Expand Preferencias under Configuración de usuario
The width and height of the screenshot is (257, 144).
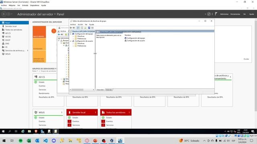[73, 46]
